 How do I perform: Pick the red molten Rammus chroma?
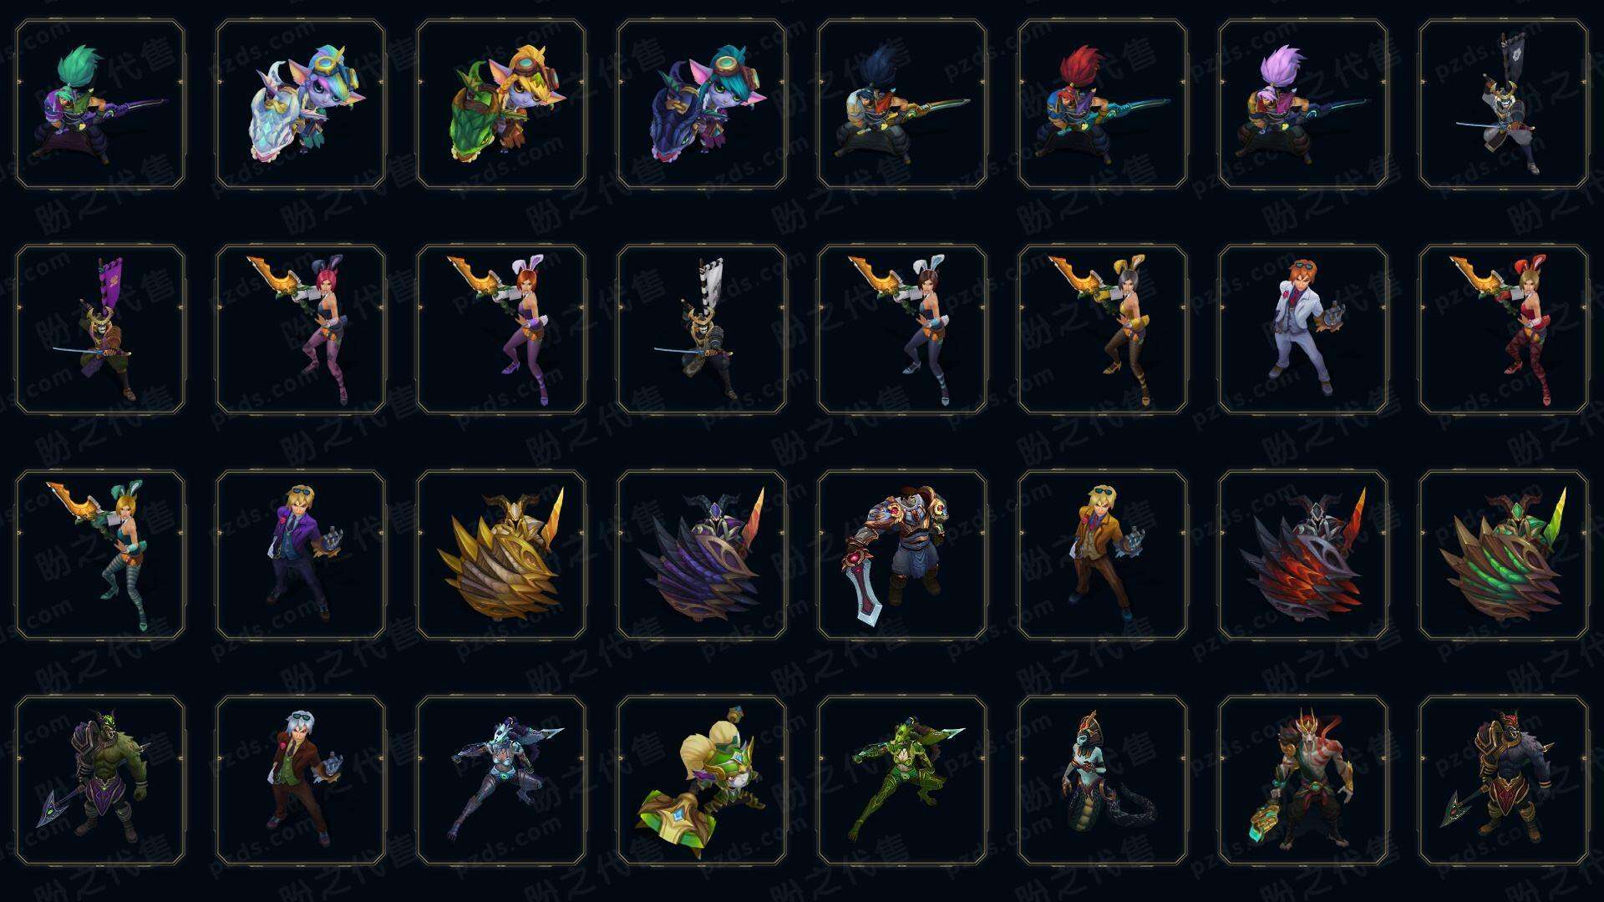(x=1303, y=555)
